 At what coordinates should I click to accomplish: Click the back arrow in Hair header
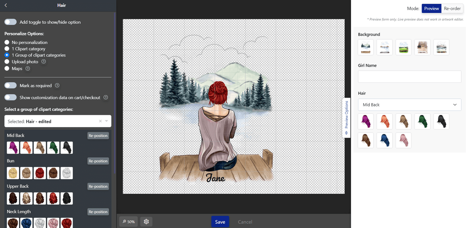6,5
